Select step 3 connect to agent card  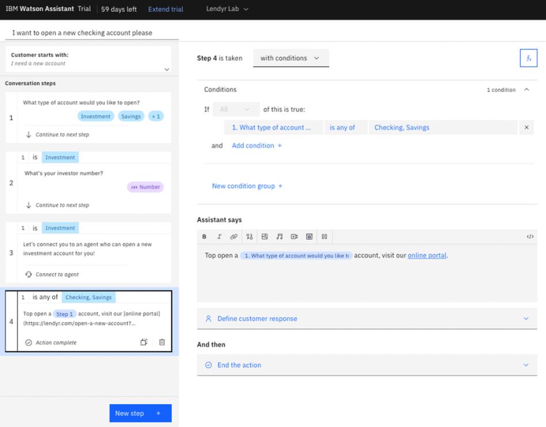[x=88, y=252]
